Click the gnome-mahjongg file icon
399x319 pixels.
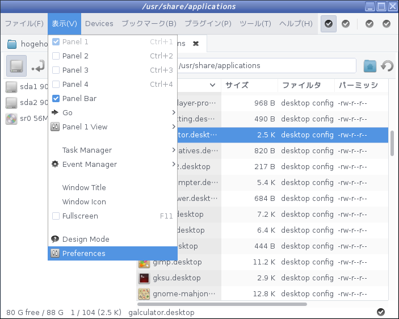(144, 294)
